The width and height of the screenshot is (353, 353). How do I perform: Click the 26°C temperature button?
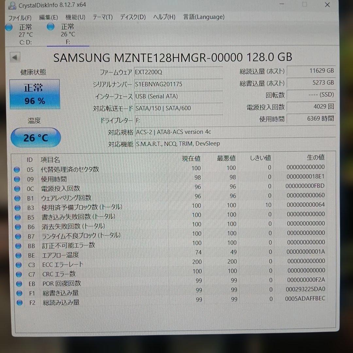[36, 137]
